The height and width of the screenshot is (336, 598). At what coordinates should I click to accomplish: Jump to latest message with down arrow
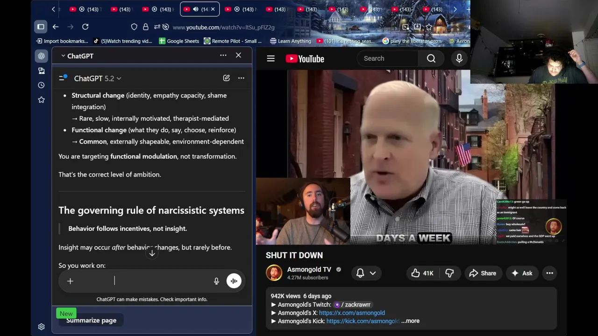click(x=152, y=253)
